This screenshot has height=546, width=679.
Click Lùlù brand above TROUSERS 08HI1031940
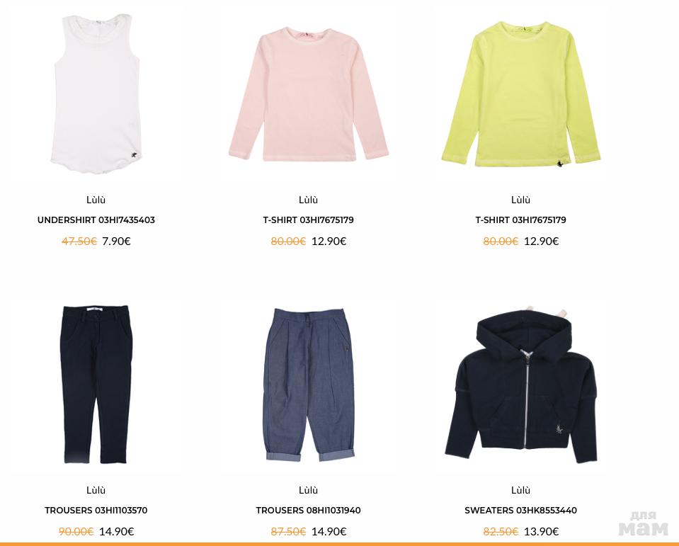click(x=308, y=490)
